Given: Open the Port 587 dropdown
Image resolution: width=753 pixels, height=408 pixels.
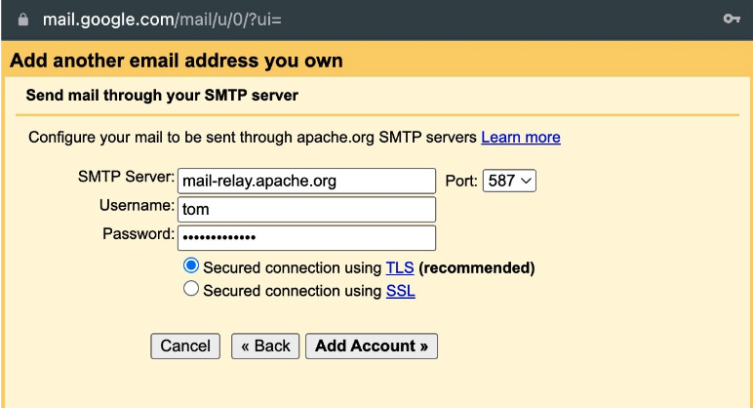Looking at the screenshot, I should tap(509, 181).
